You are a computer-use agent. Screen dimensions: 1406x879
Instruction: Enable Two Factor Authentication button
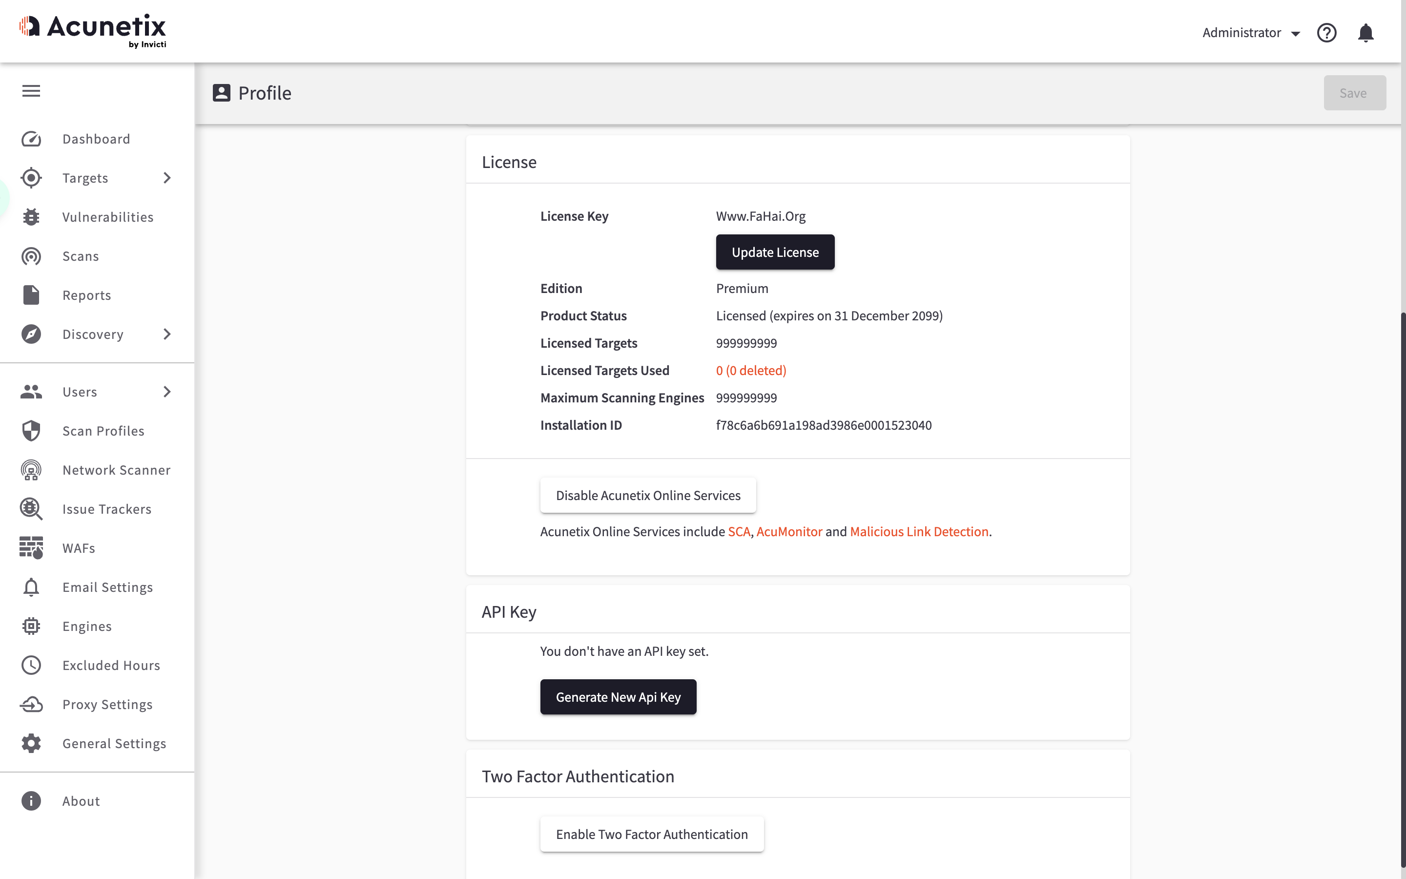[652, 834]
